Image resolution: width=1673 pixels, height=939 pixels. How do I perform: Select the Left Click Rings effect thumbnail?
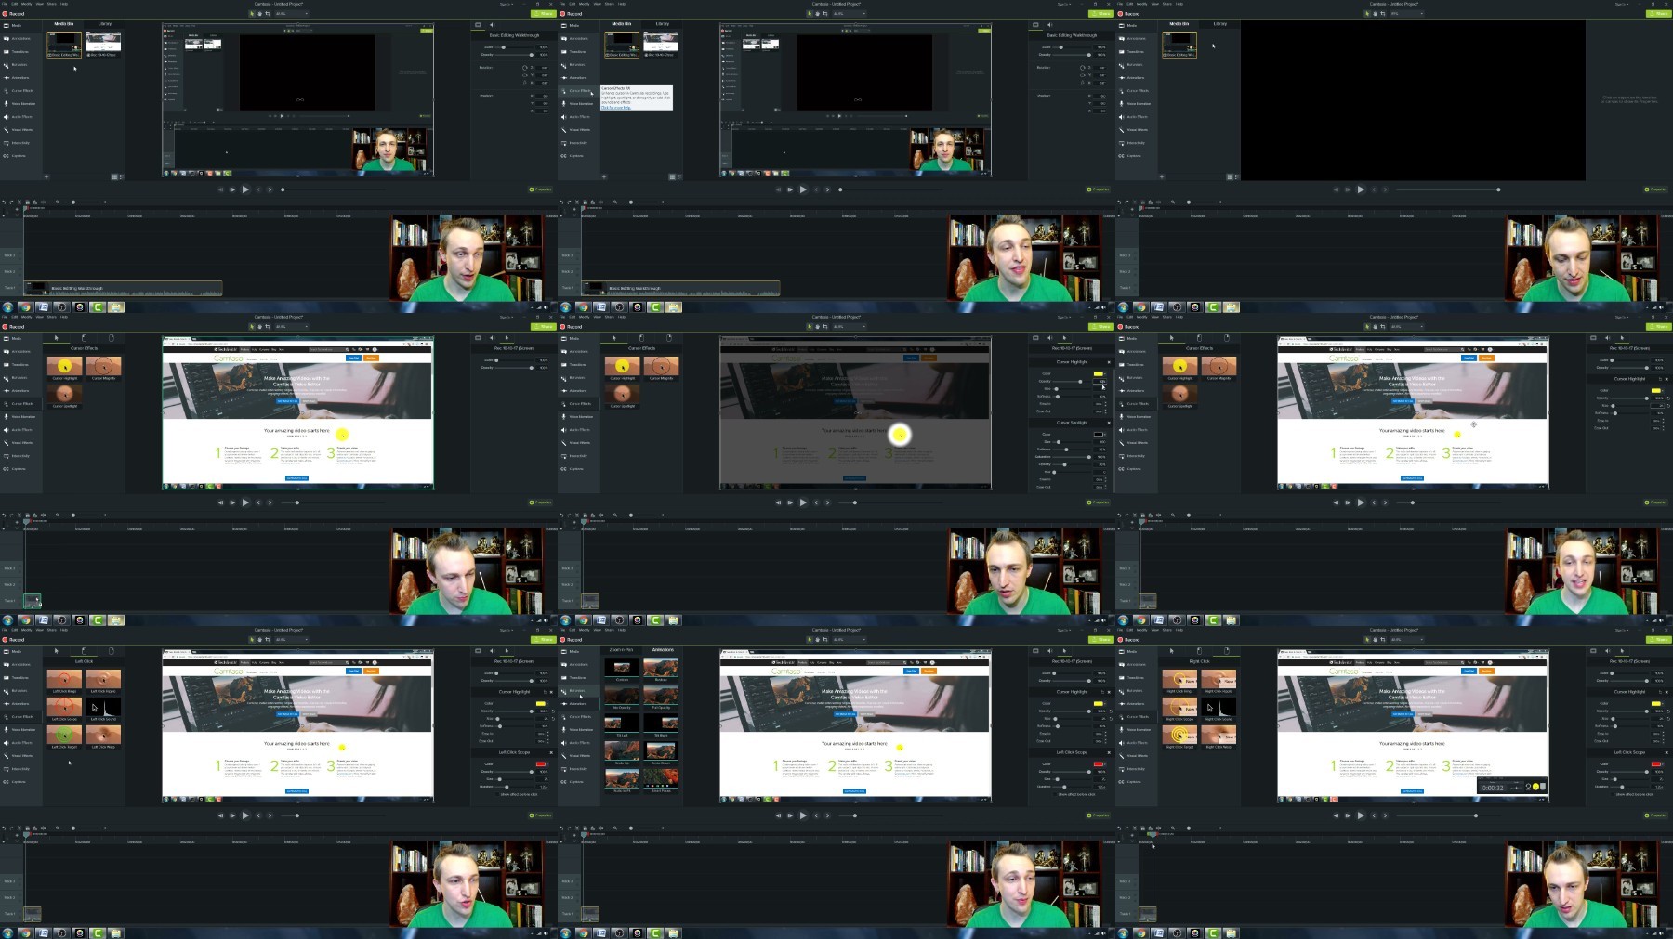coord(64,679)
